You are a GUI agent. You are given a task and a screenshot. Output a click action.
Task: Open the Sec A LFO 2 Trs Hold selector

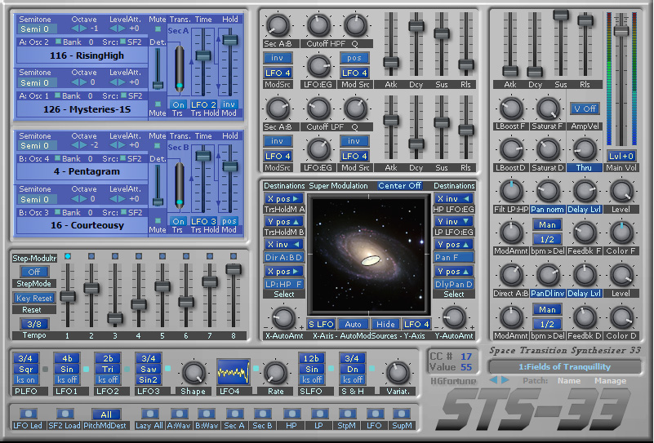click(203, 104)
